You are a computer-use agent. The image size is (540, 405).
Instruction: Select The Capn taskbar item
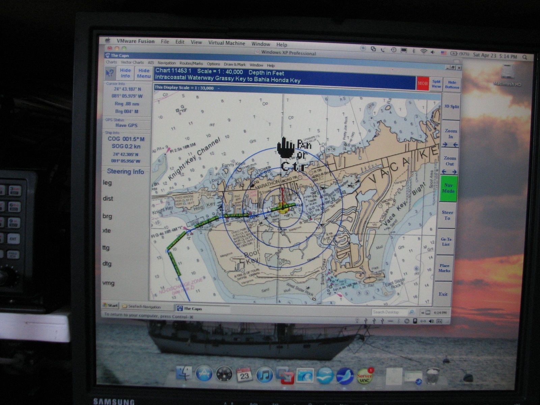pos(202,308)
